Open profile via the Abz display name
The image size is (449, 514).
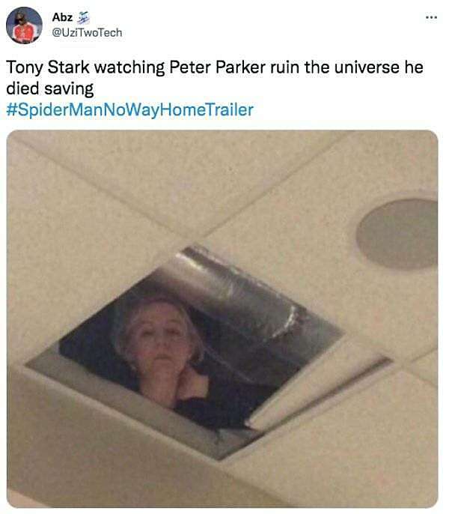tap(62, 17)
